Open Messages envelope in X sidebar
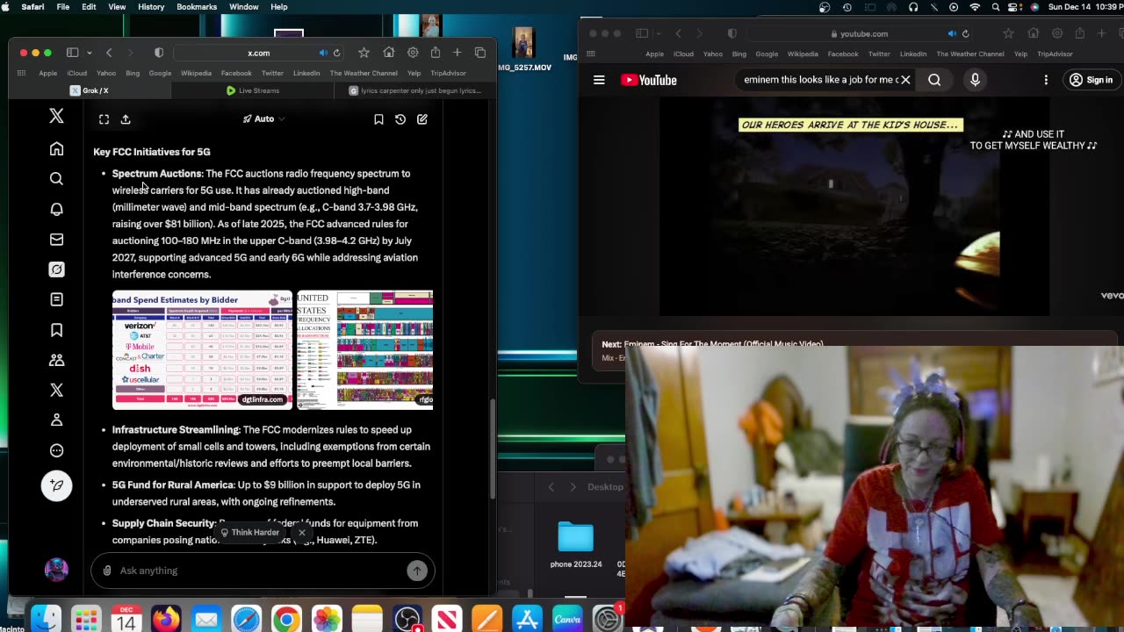The image size is (1124, 632). [x=56, y=240]
